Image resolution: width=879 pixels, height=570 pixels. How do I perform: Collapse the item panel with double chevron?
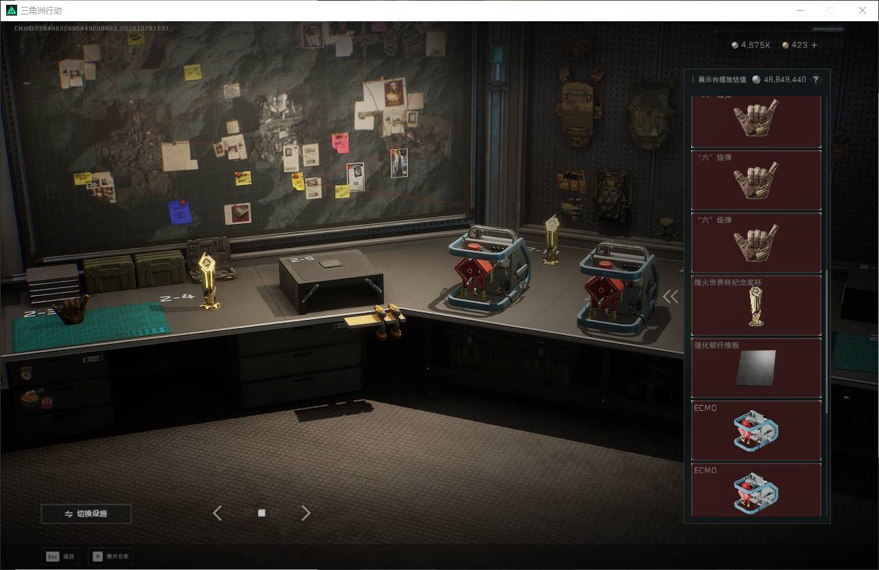pos(671,296)
